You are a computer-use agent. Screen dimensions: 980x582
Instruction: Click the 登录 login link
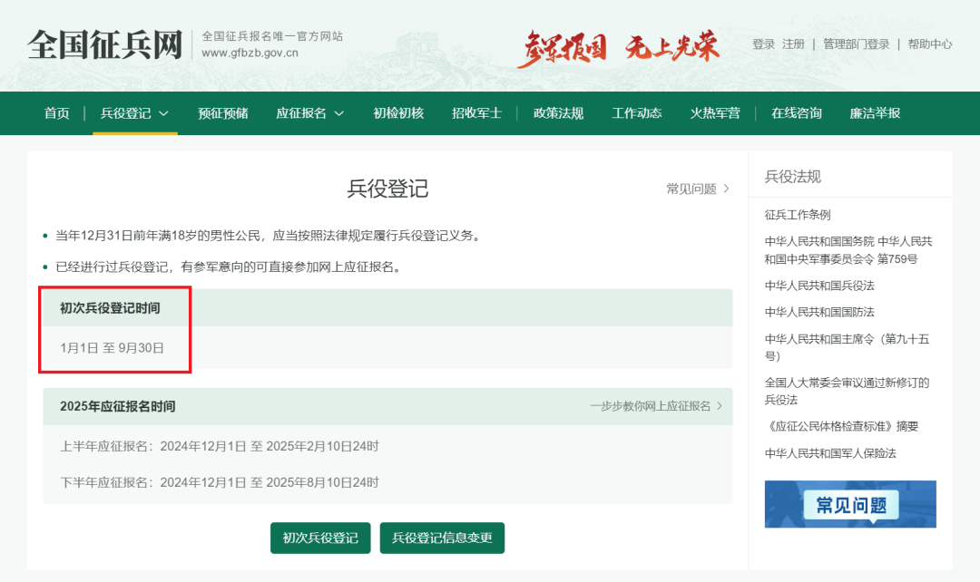763,44
